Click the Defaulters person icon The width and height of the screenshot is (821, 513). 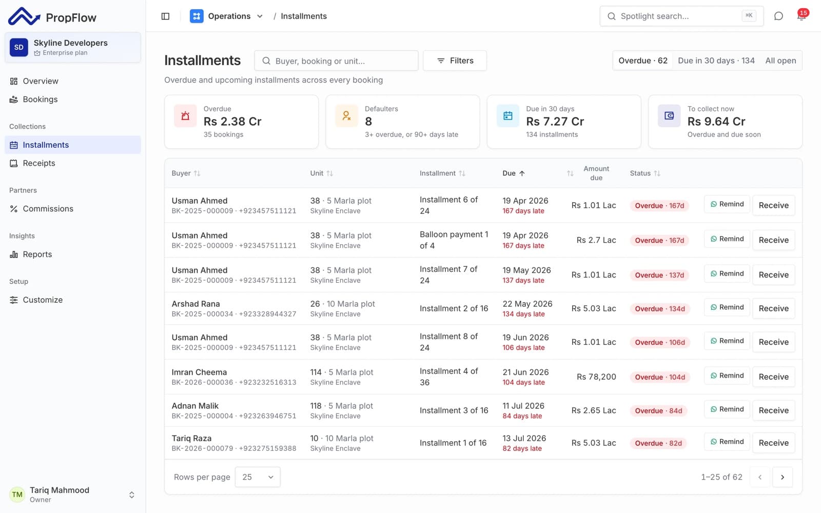point(346,116)
